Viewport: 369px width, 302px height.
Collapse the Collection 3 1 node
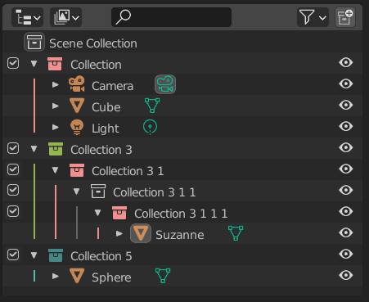point(55,170)
